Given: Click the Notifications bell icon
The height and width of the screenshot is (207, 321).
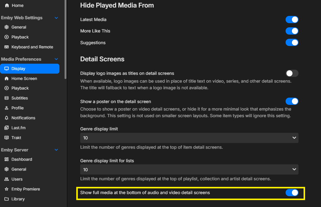Looking at the screenshot, I should [6, 118].
